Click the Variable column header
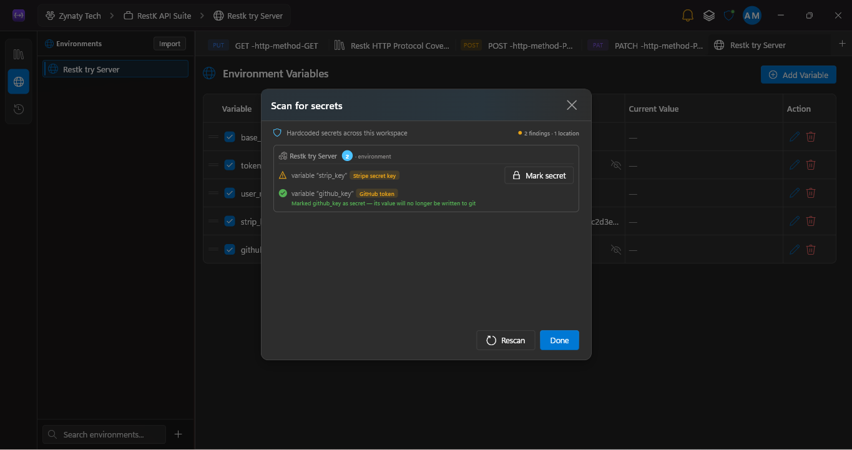 pos(237,109)
